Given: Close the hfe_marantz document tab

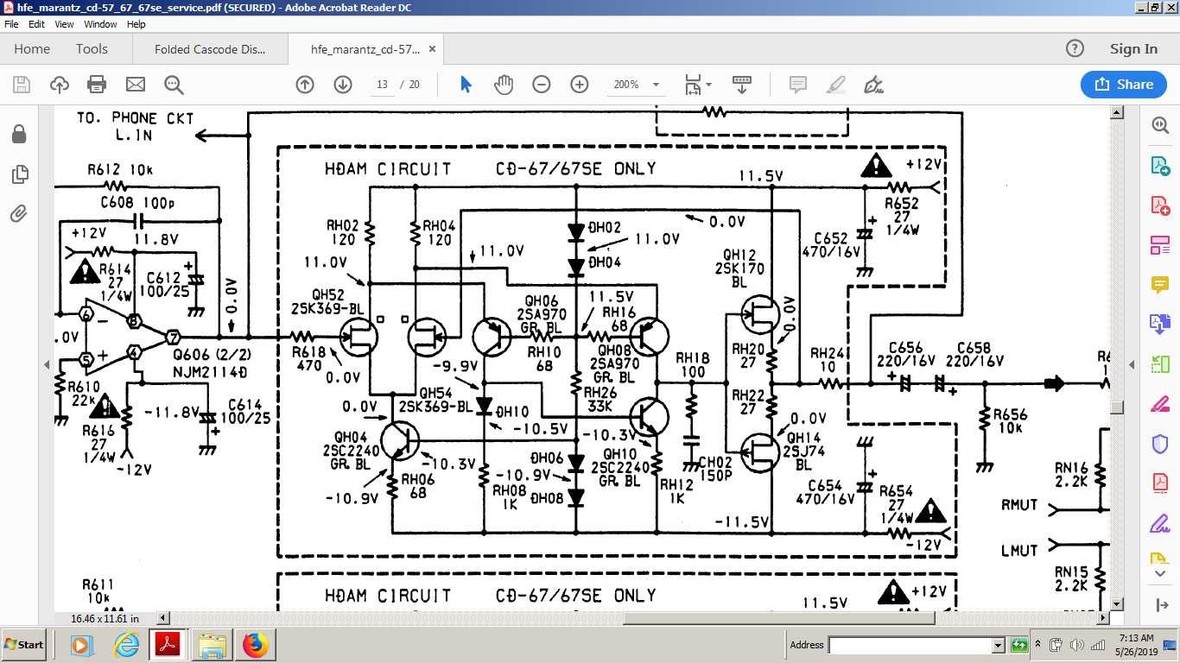Looking at the screenshot, I should tap(432, 49).
